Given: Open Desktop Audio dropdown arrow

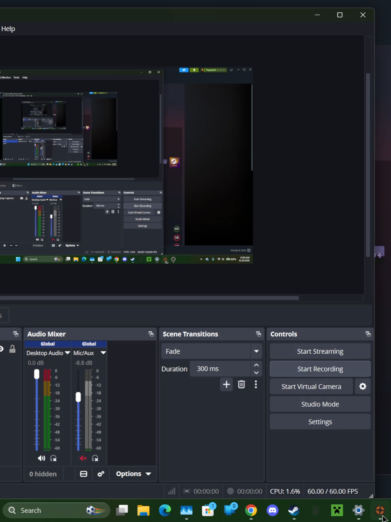Looking at the screenshot, I should 67,353.
